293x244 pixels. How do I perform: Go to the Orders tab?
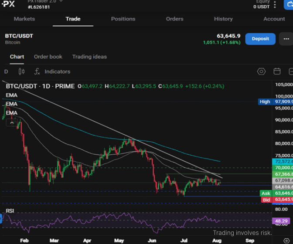point(175,19)
